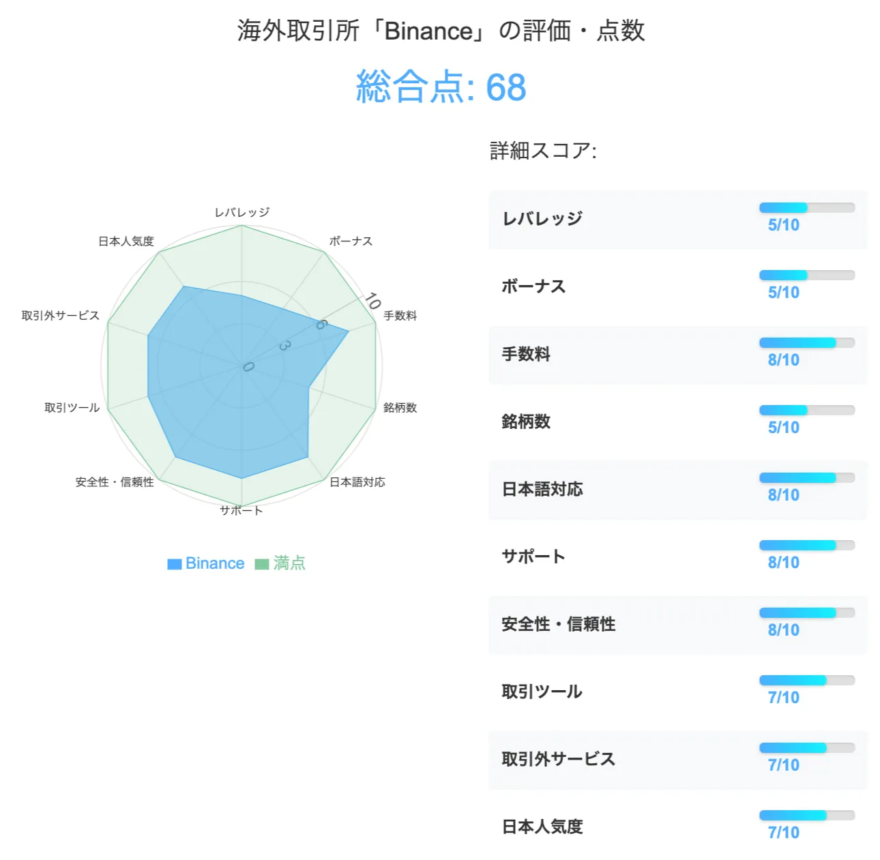Click the 日本人気度 label in score list
This screenshot has height=860, width=880.
(542, 827)
